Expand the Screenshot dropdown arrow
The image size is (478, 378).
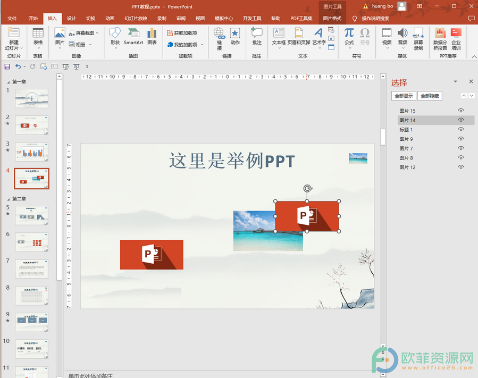click(x=97, y=33)
